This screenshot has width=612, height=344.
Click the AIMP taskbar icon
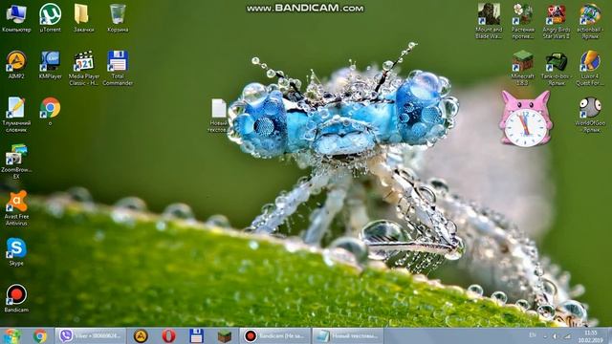pos(141,335)
